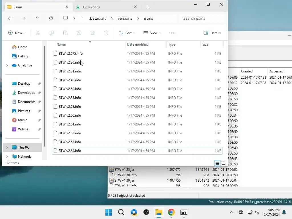The height and width of the screenshot is (219, 292).
Task: Open hidden breadcrumb ellipsis in address bar
Action: (82, 18)
